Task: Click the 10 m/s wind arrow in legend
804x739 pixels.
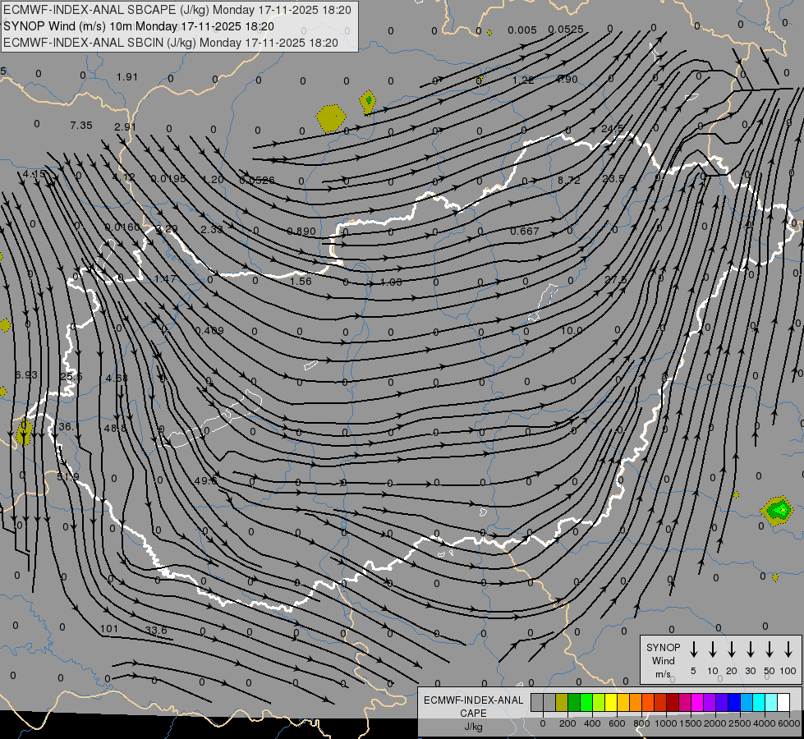Action: (713, 649)
